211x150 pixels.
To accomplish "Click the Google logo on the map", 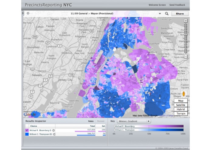I will coord(30,114).
